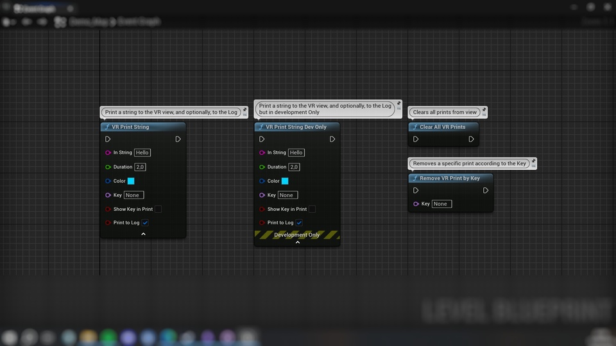Screen dimensions: 616x346
Task: Pin the 'Clears all prints from view' comment bubble
Action: (484, 110)
